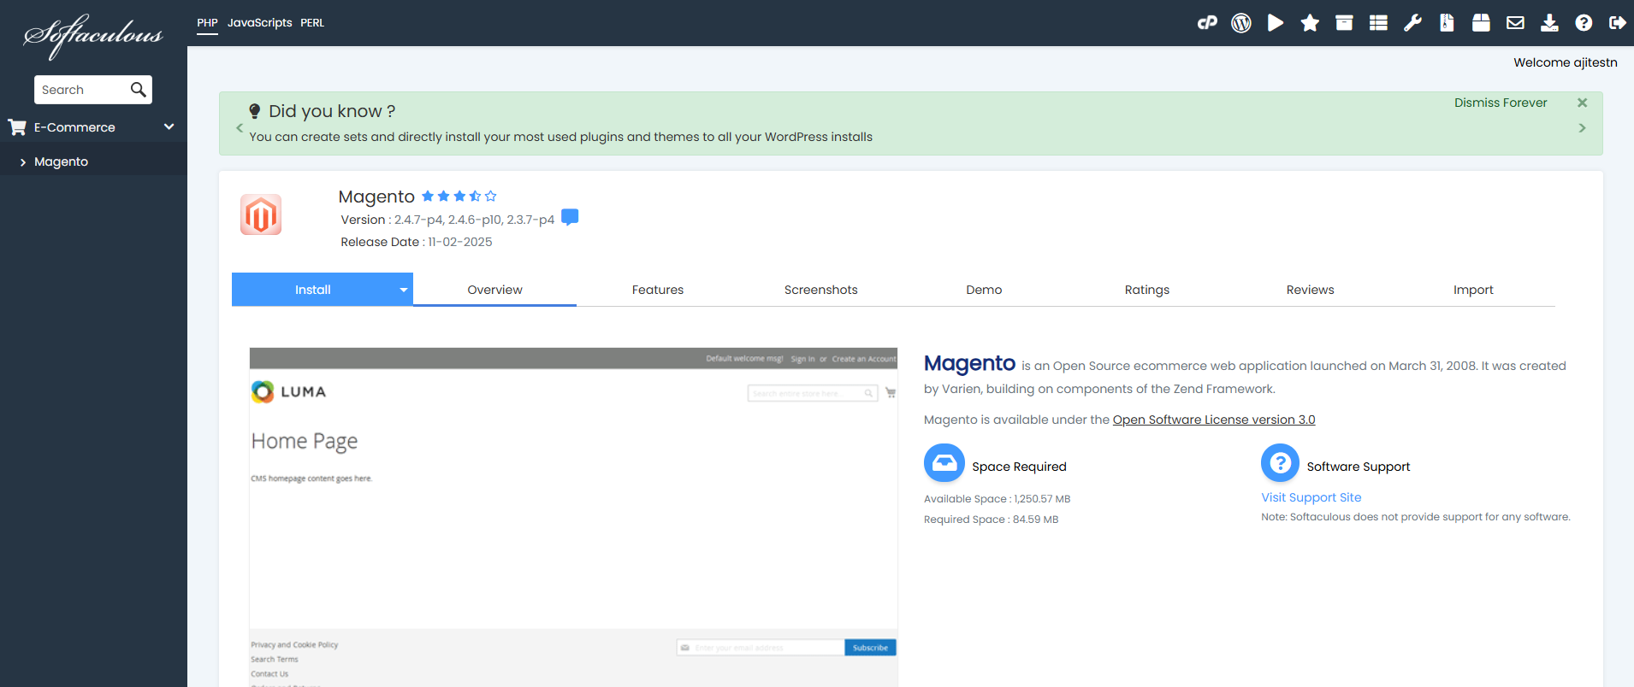1634x687 pixels.
Task: Click the search magnifier icon in sidebar
Action: click(x=138, y=90)
